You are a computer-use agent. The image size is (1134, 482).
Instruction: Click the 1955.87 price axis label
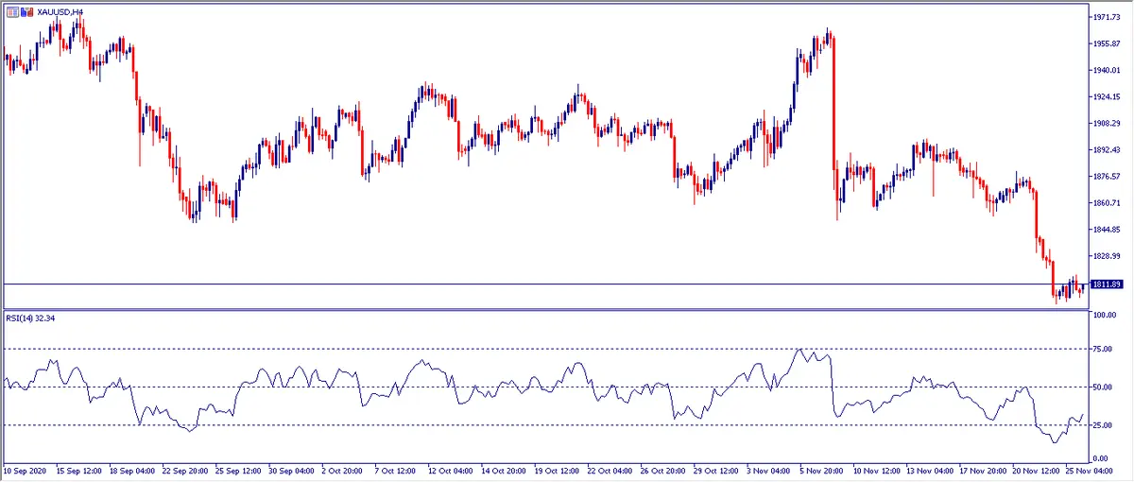point(1106,43)
